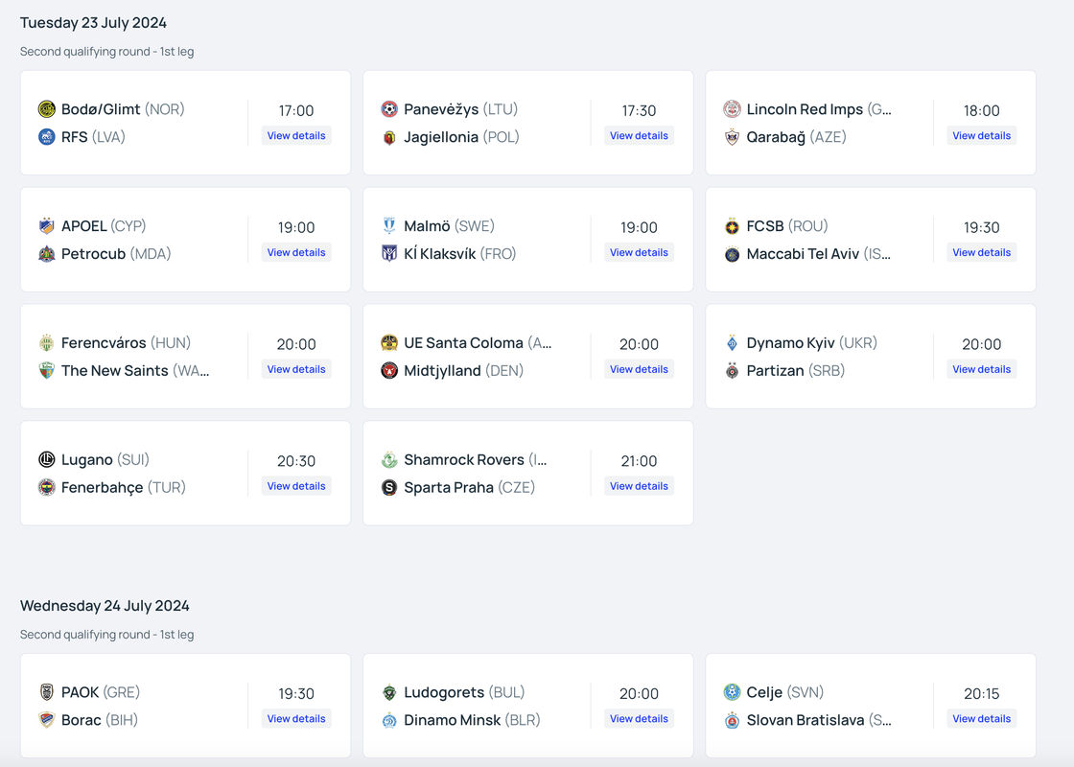Click the Slovan Bratislava crest

click(733, 720)
